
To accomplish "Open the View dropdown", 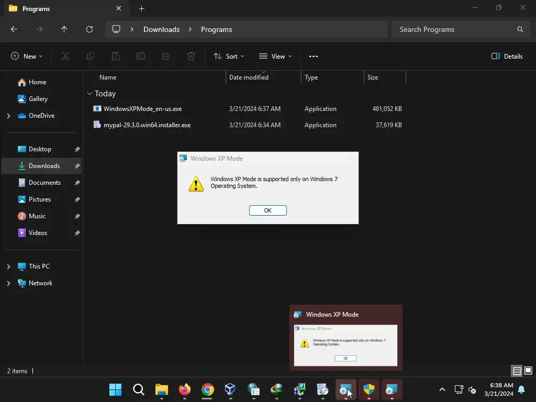I will coord(275,57).
